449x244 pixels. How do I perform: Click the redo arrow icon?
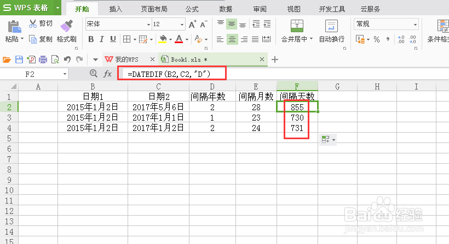pyautogui.click(x=79, y=59)
